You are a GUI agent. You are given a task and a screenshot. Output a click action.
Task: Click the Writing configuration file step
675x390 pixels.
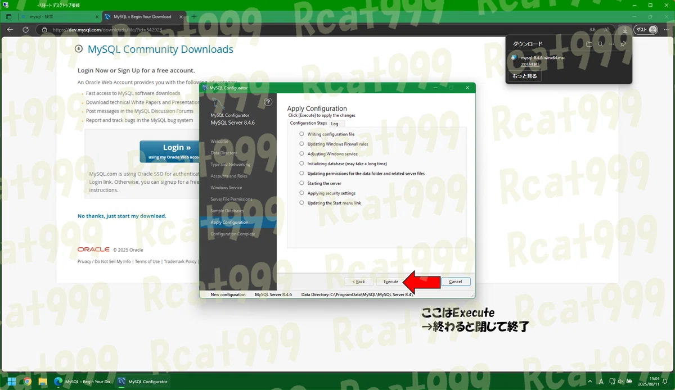[331, 134]
